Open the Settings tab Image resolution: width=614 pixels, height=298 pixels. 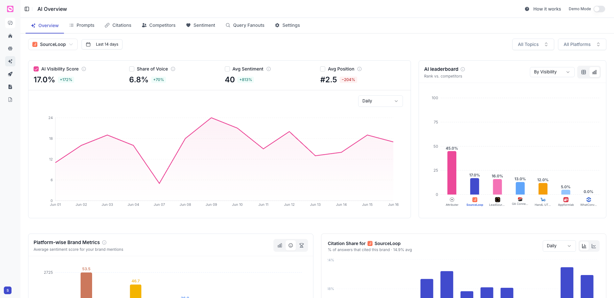click(287, 25)
